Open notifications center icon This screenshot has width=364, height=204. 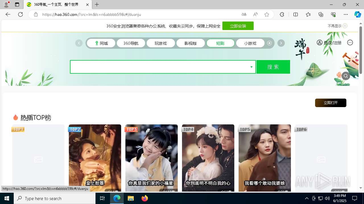click(355, 198)
